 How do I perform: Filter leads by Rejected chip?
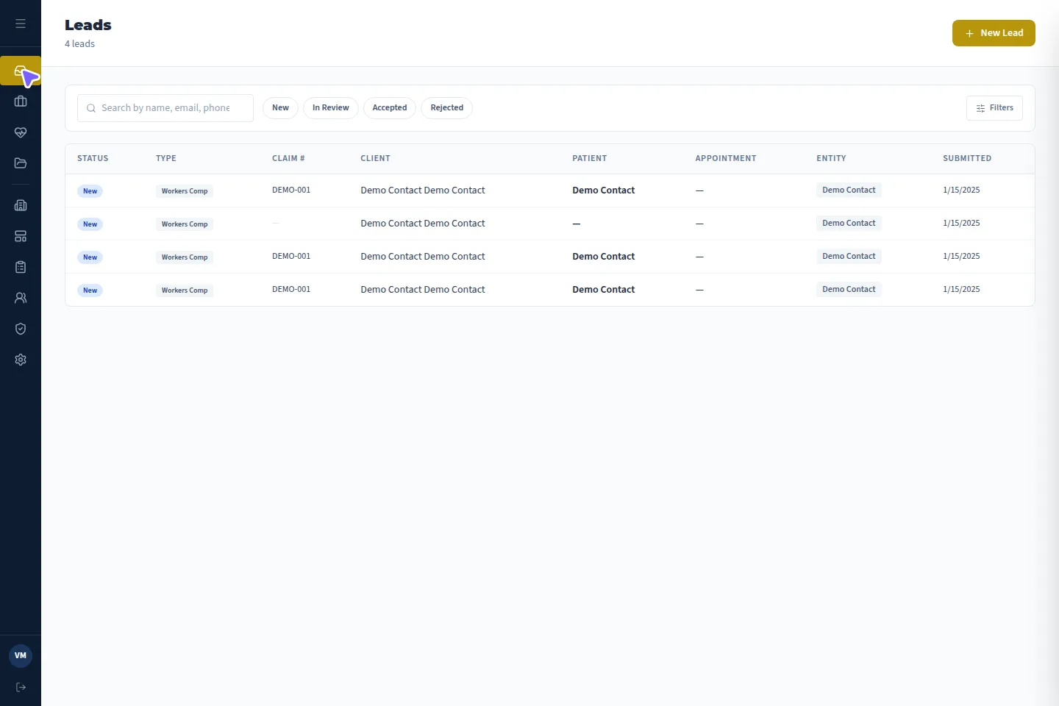(446, 108)
